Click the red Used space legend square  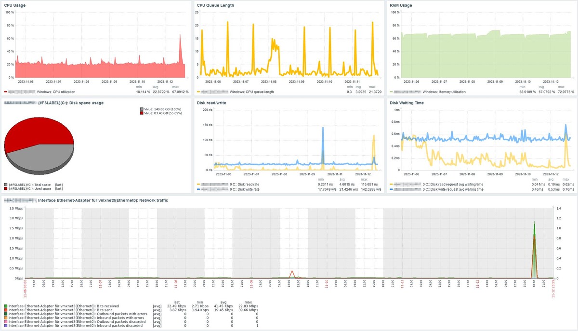tap(6, 189)
